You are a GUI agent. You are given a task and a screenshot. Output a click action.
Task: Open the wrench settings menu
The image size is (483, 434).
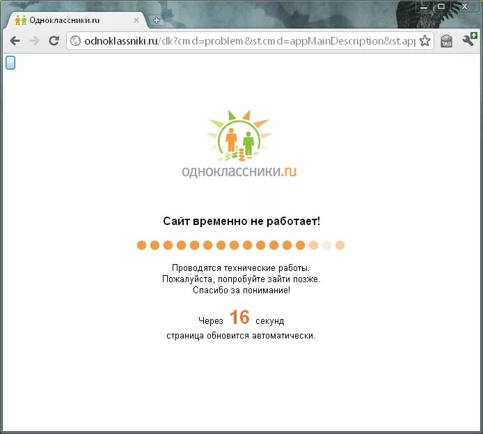469,40
